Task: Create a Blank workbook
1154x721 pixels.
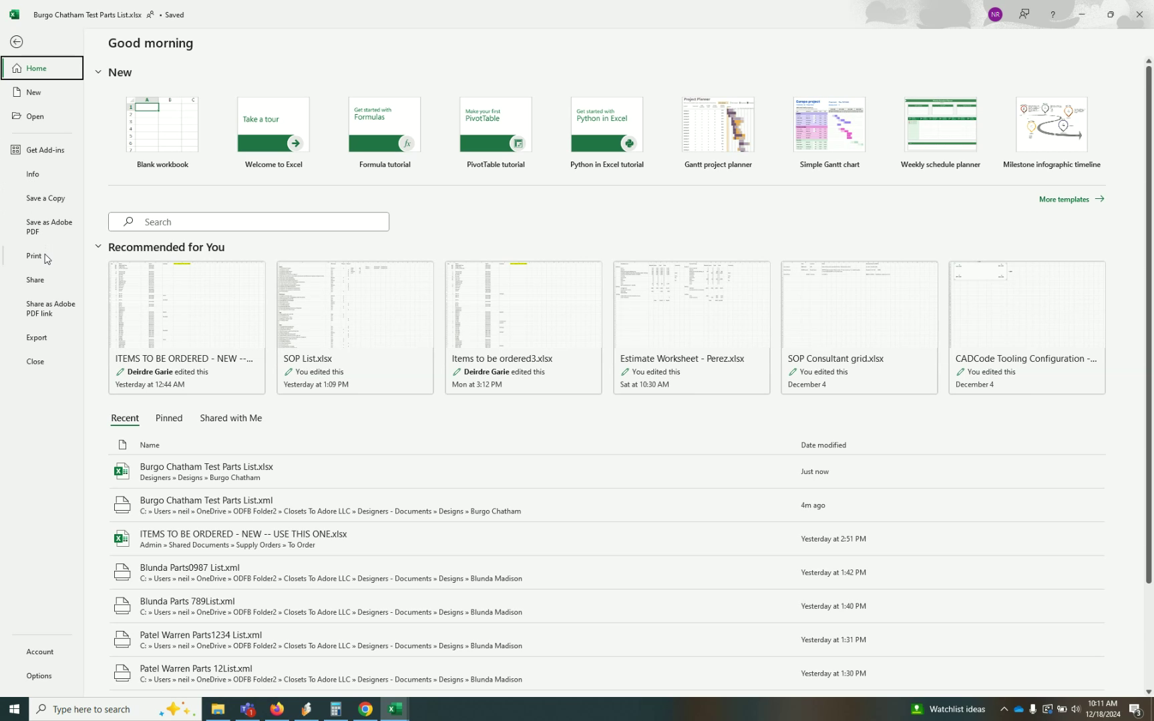Action: [162, 133]
